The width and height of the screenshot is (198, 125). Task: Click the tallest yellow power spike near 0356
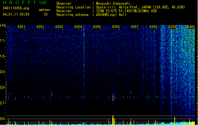[113, 120]
